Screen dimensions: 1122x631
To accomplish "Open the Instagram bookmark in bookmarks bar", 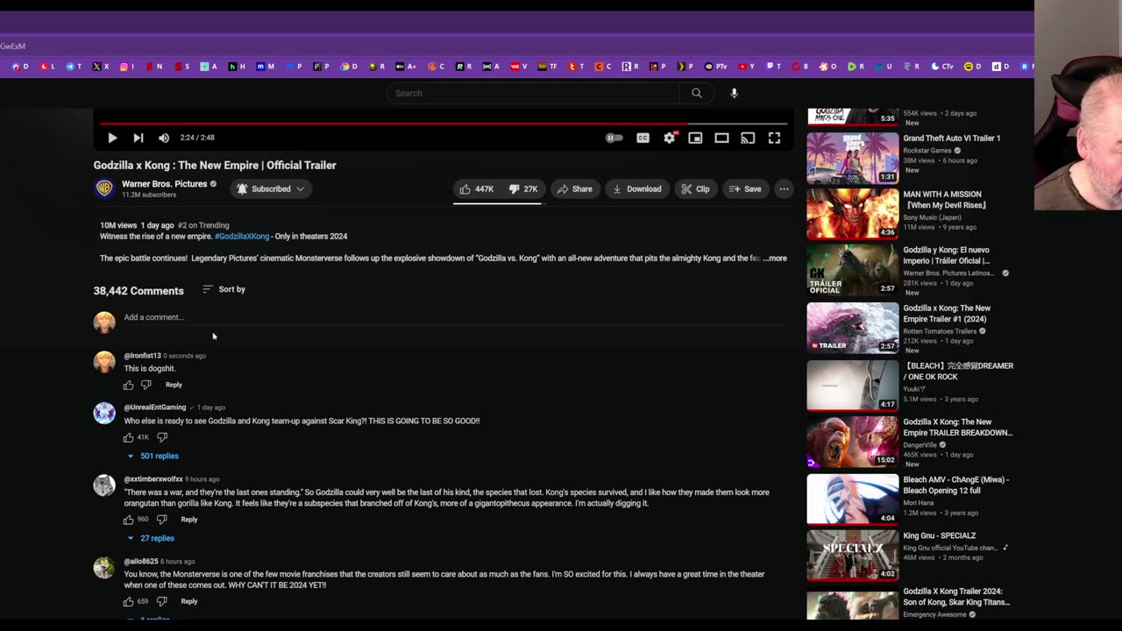I will click(x=127, y=67).
